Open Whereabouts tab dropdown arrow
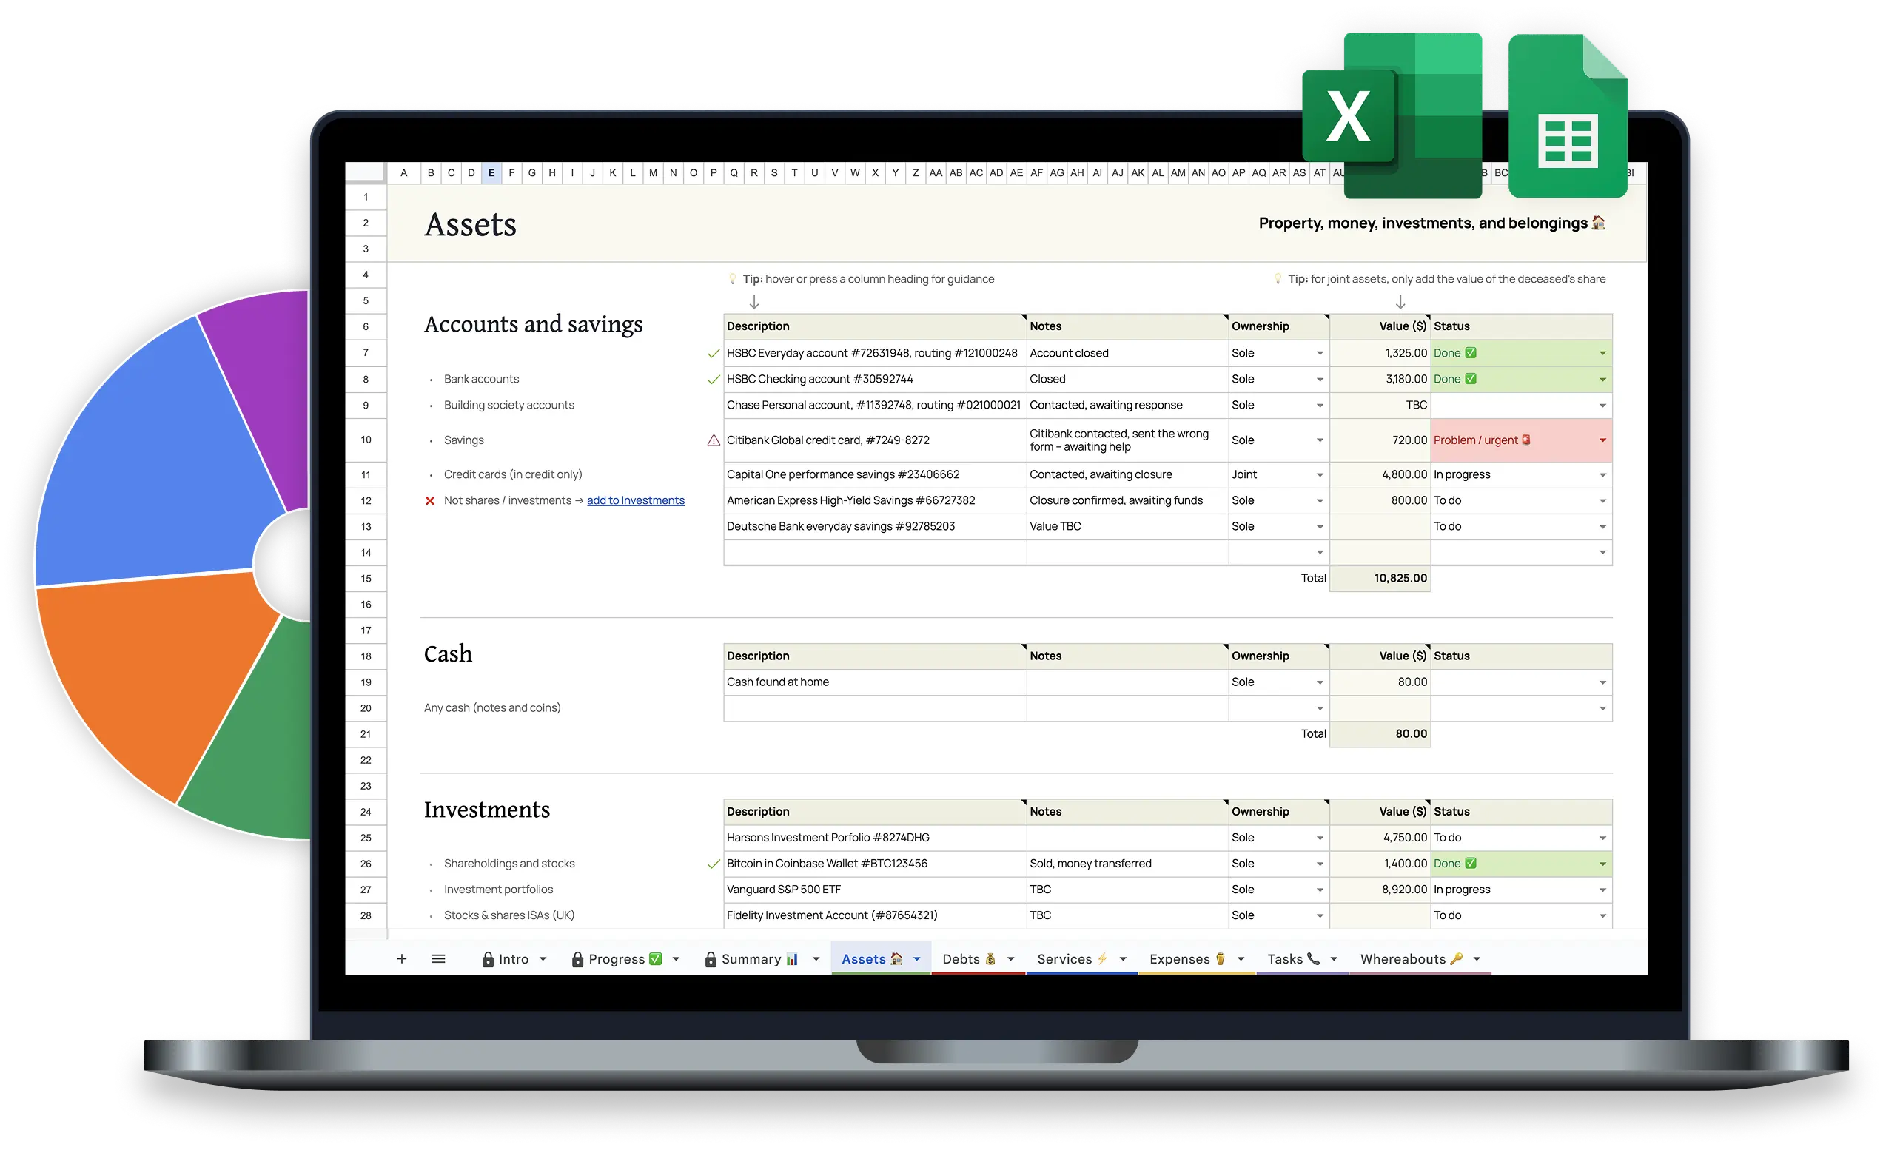Viewport: 1883px width, 1170px height. [x=1477, y=959]
